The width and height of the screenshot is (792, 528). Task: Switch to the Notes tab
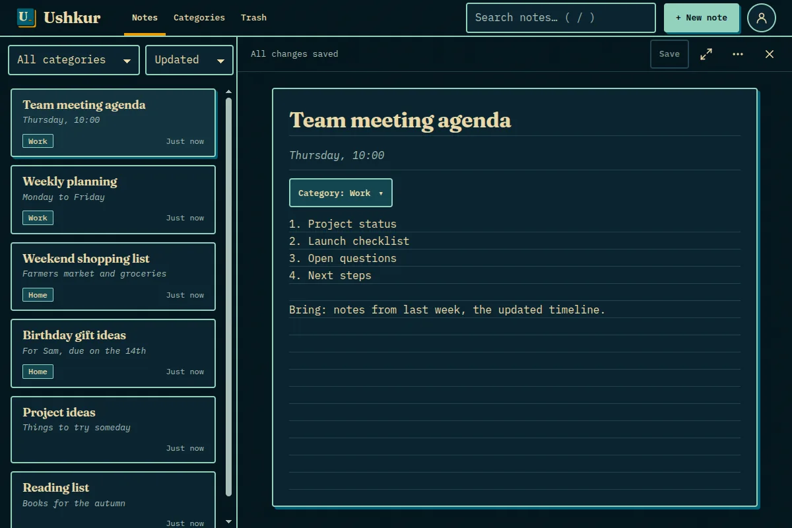pos(145,18)
